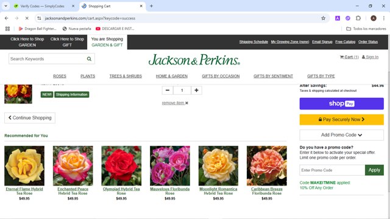Open Eternal Flame Hybrid Tea Rose image
The image size is (390, 219).
tap(24, 165)
